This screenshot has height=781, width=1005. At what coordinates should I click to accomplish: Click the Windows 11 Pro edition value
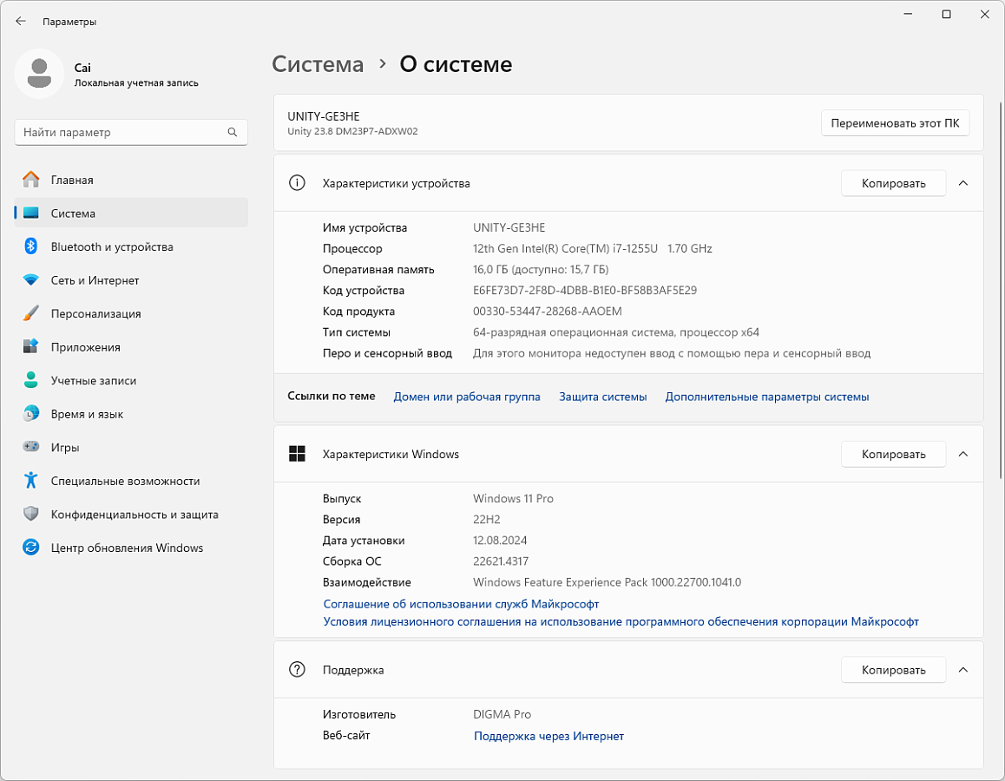point(513,498)
